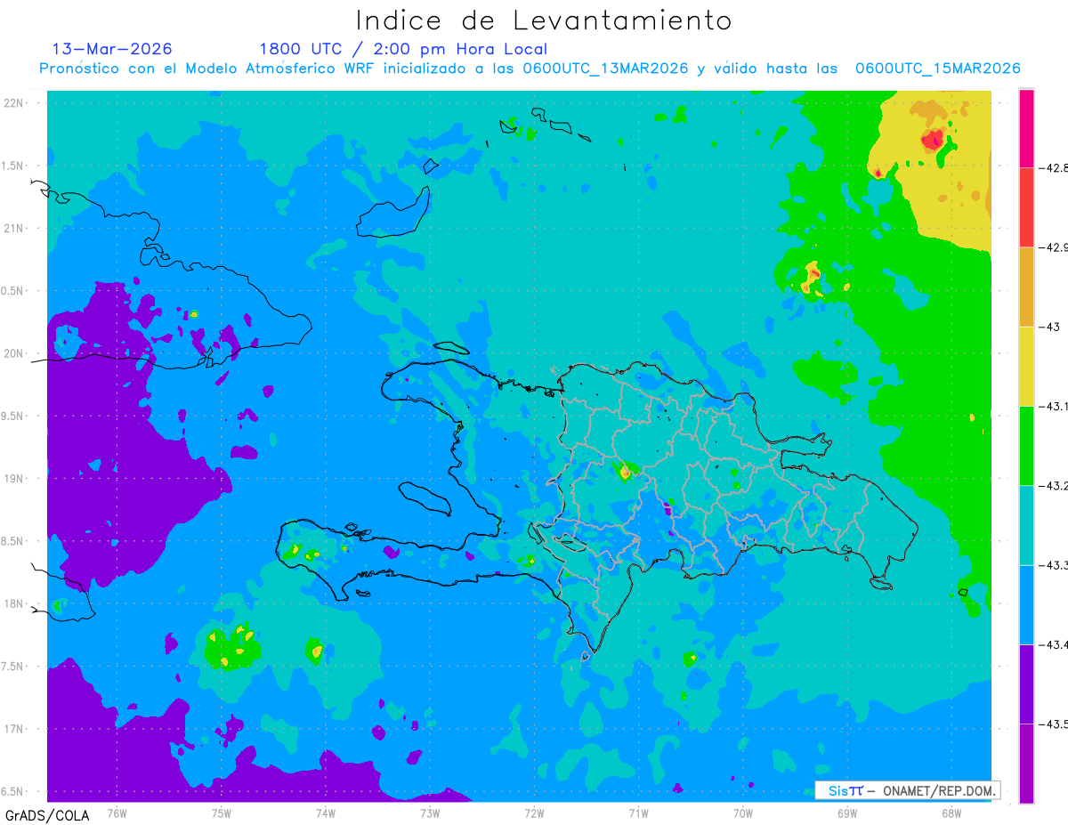Click the red legend color band
Viewport: 1068px width, 825px height.
coord(1026,207)
